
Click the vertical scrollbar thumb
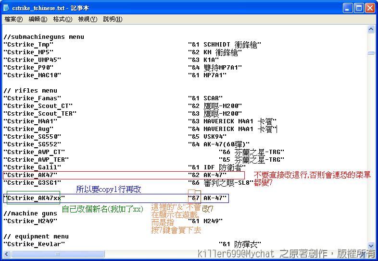click(371, 53)
